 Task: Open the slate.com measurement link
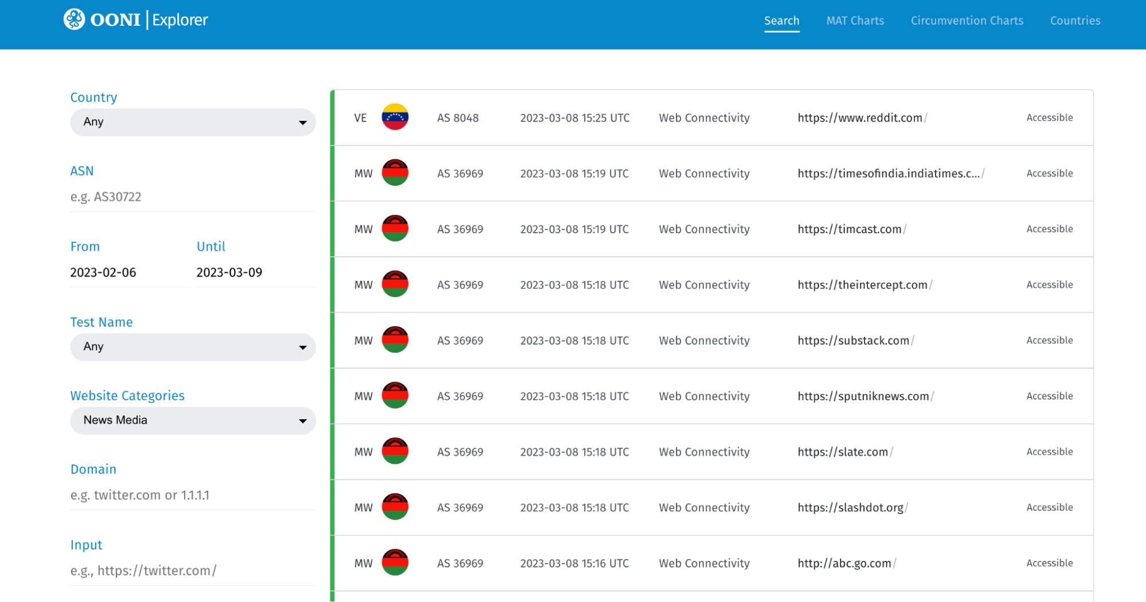pos(842,452)
